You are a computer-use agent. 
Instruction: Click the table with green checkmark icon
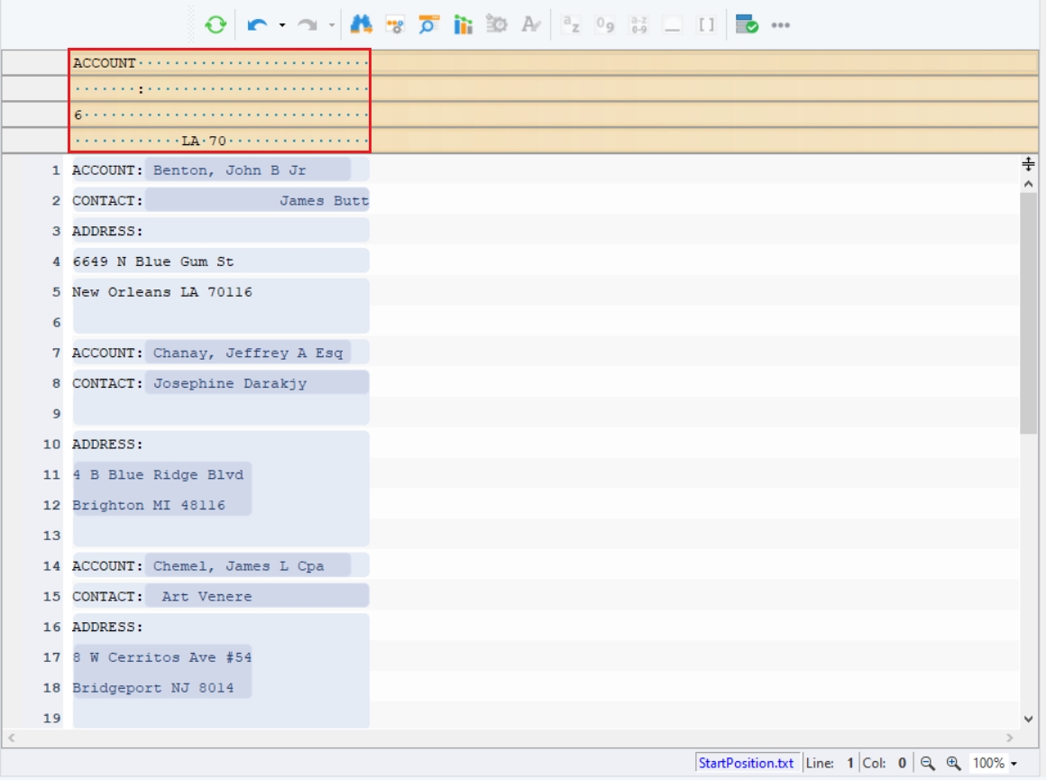click(746, 25)
